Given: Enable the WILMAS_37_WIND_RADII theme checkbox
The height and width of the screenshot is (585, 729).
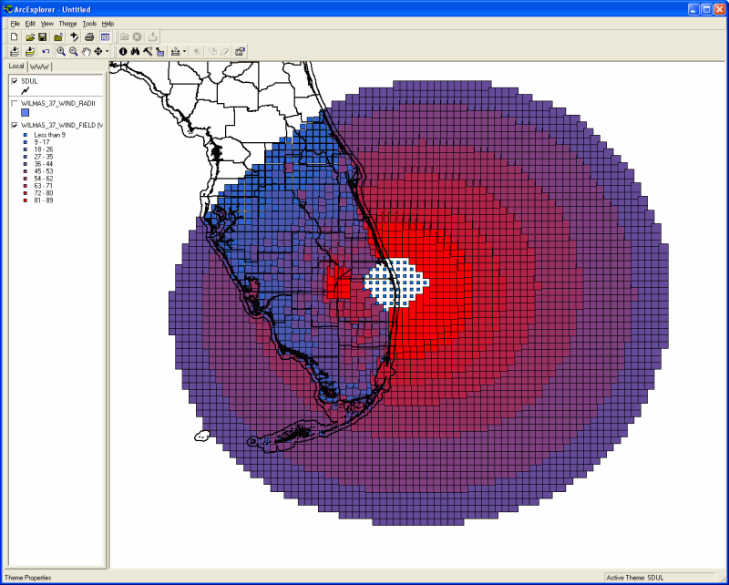Looking at the screenshot, I should (x=15, y=103).
